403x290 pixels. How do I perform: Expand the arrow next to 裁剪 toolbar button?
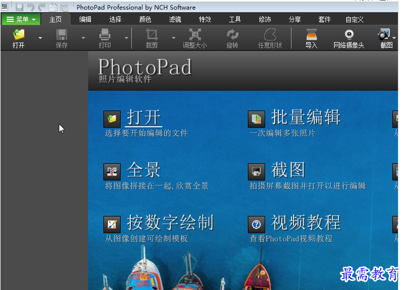(x=173, y=38)
